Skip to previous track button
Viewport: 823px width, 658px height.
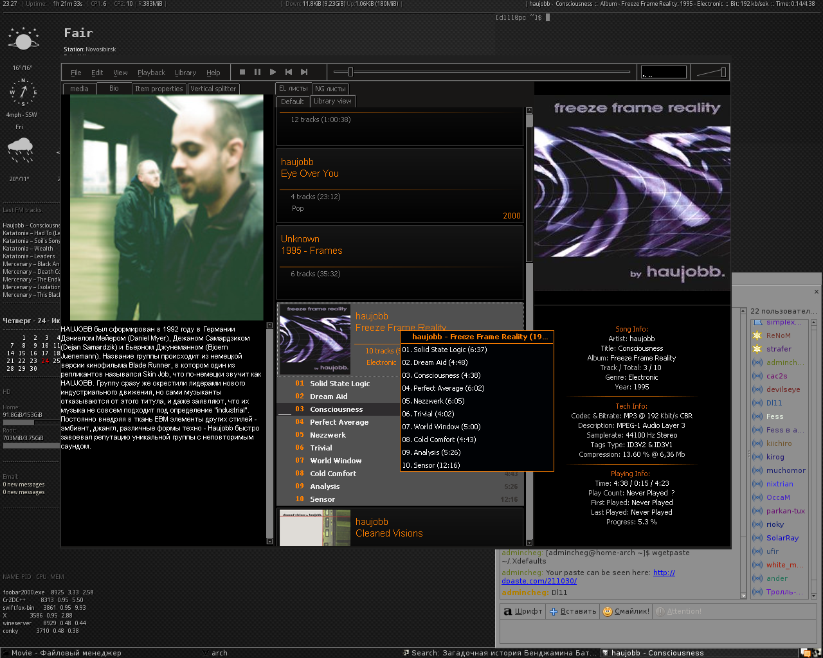click(289, 72)
